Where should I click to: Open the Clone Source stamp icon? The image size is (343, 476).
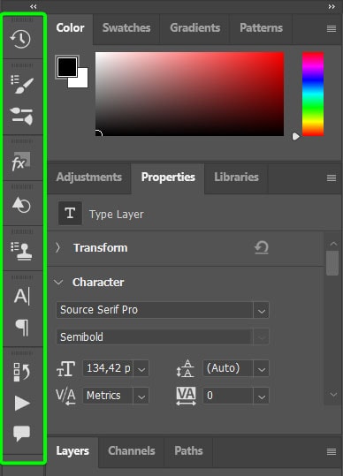point(21,252)
